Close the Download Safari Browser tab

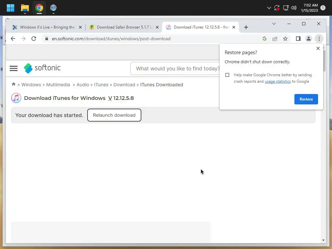(157, 27)
